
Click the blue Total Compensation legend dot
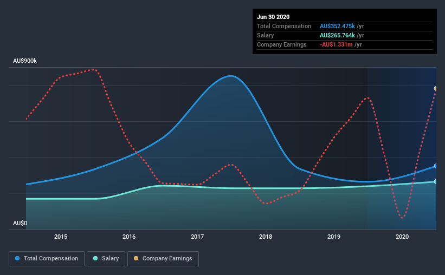17,258
